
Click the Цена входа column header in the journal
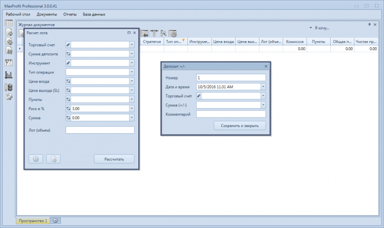point(223,42)
